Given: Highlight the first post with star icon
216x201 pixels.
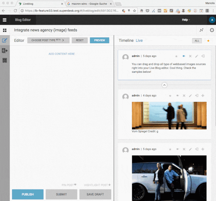Looking at the screenshot, I should coord(176,56).
